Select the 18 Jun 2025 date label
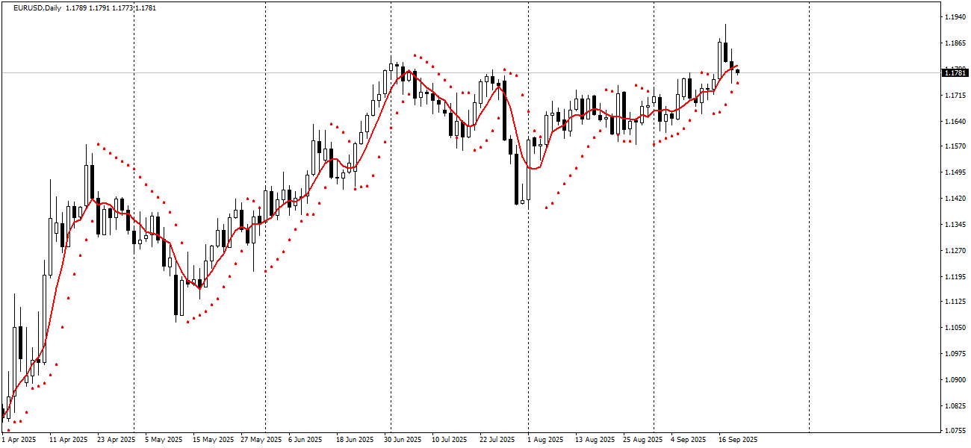The width and height of the screenshot is (971, 448). tap(354, 440)
